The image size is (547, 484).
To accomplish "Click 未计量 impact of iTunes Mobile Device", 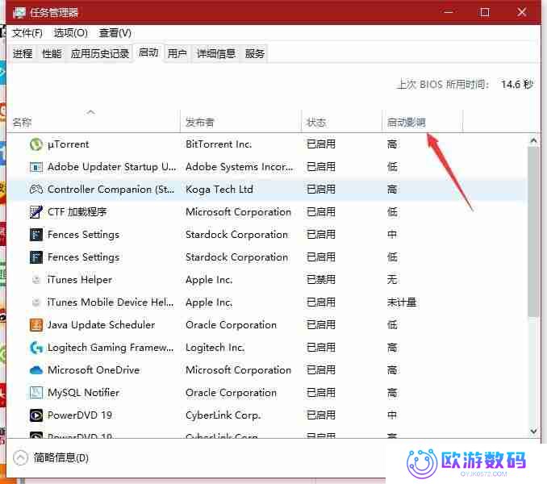I will pos(402,302).
